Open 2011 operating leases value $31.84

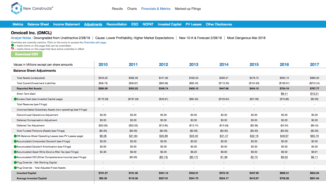pyautogui.click(x=133, y=136)
